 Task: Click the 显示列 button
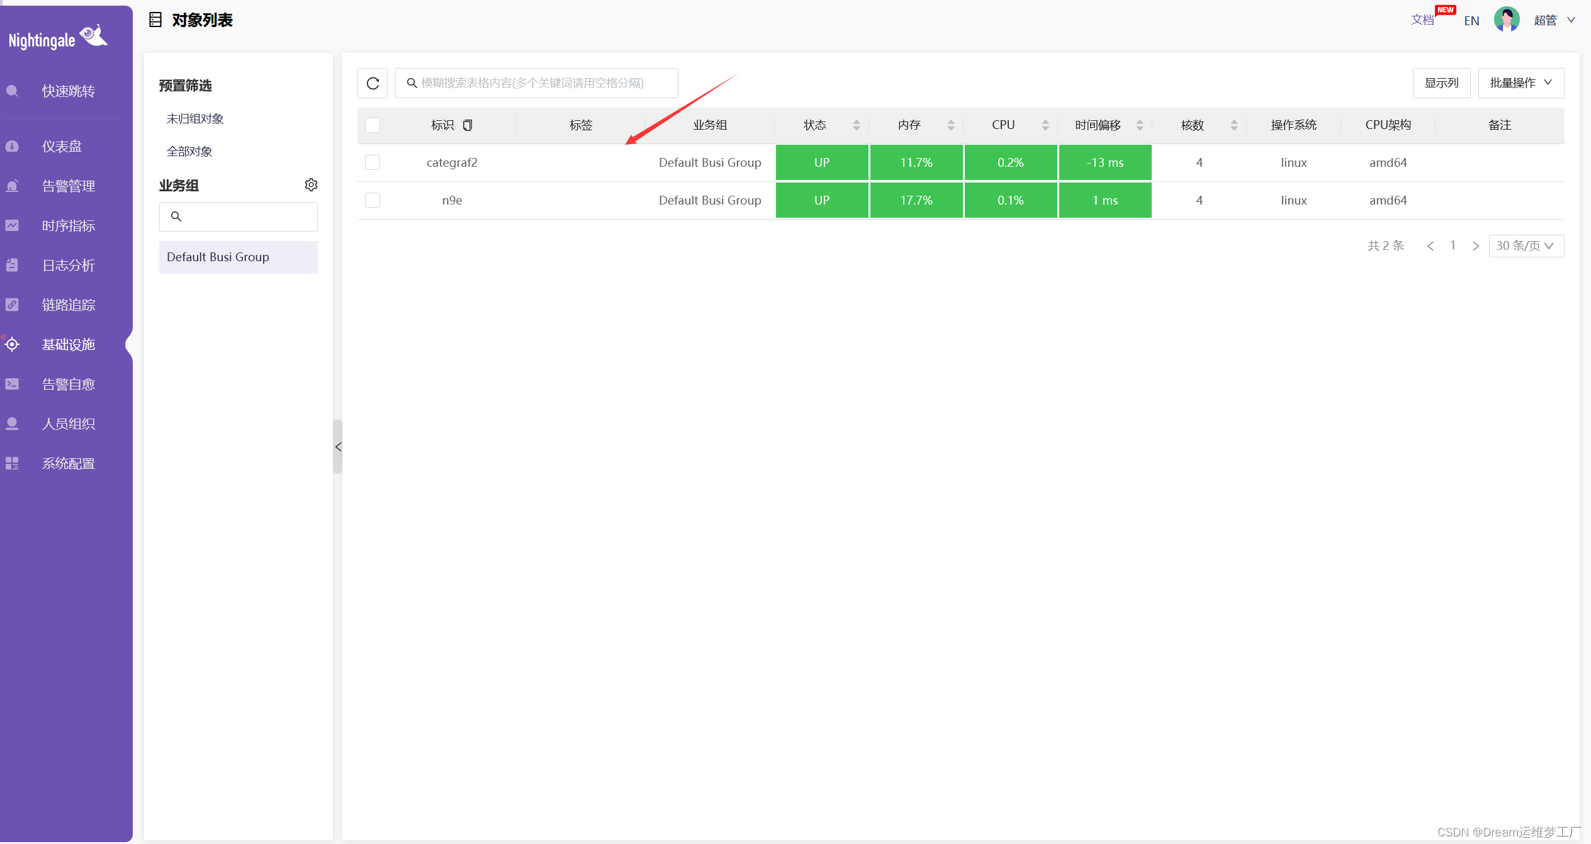[1441, 83]
